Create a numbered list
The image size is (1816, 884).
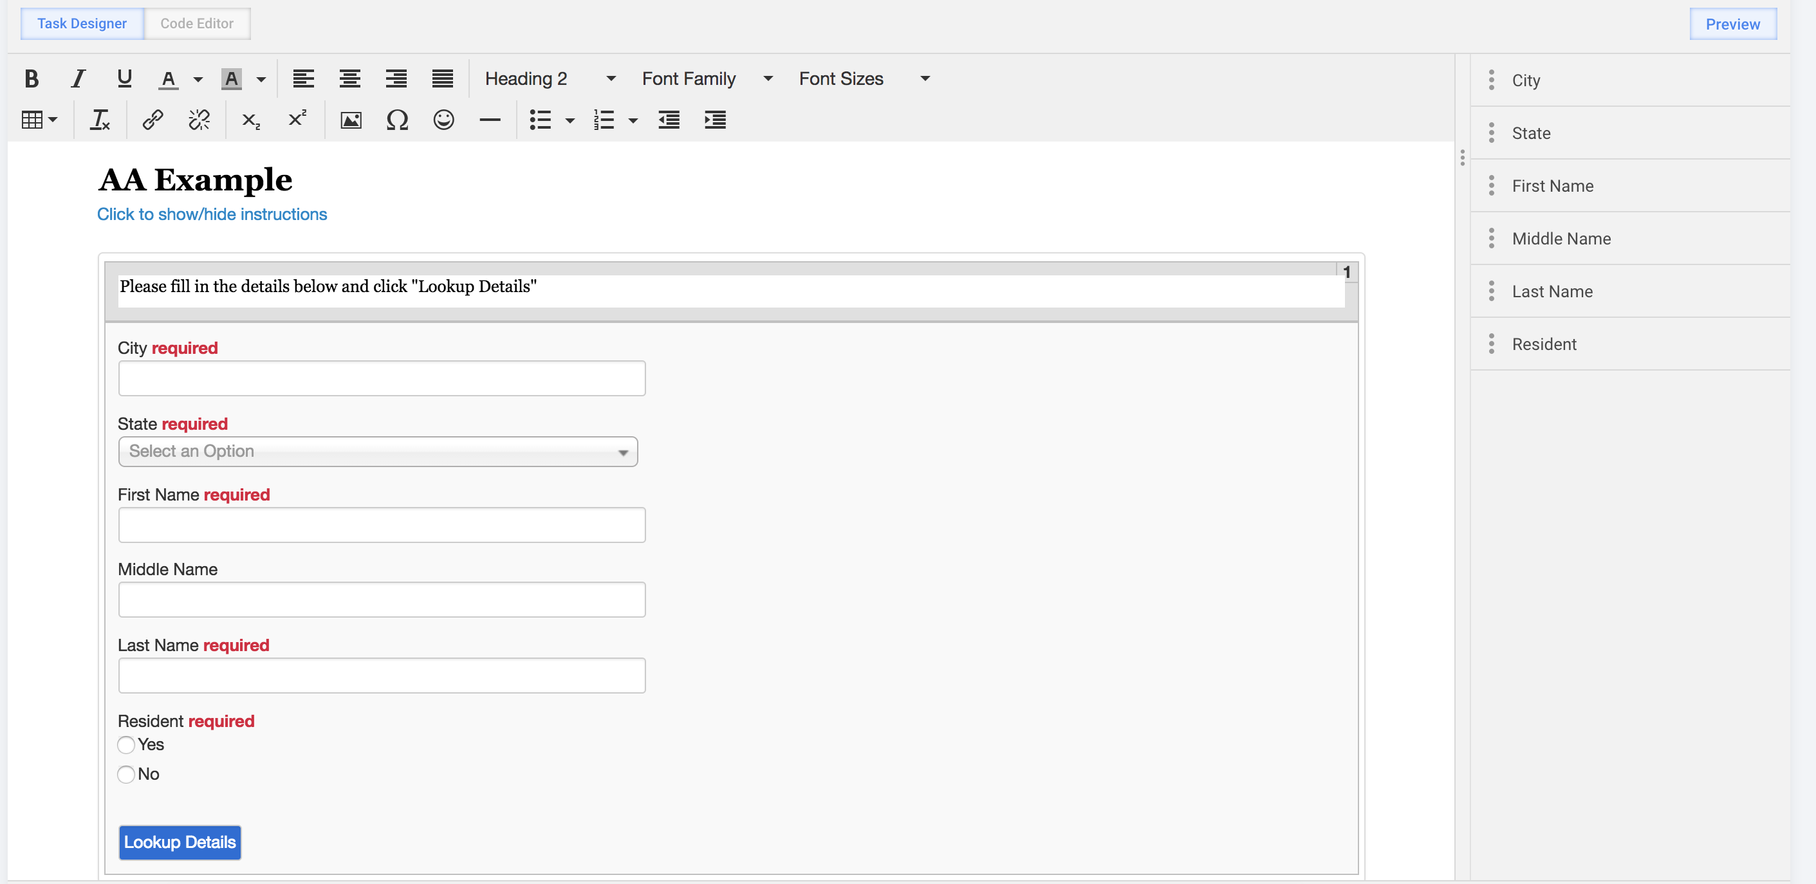[x=604, y=120]
